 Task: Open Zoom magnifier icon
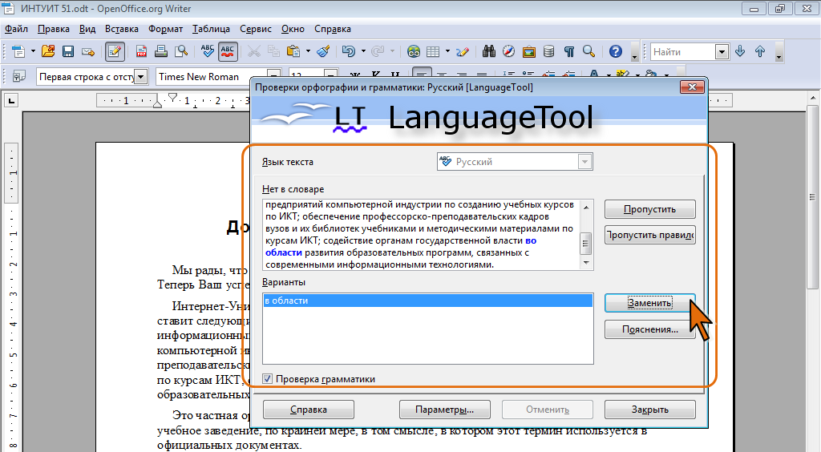[588, 51]
